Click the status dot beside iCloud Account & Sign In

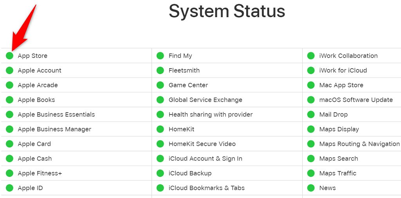click(x=160, y=159)
